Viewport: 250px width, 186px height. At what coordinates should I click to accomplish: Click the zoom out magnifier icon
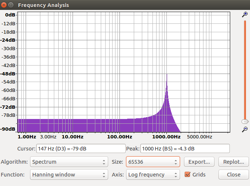pos(245,129)
